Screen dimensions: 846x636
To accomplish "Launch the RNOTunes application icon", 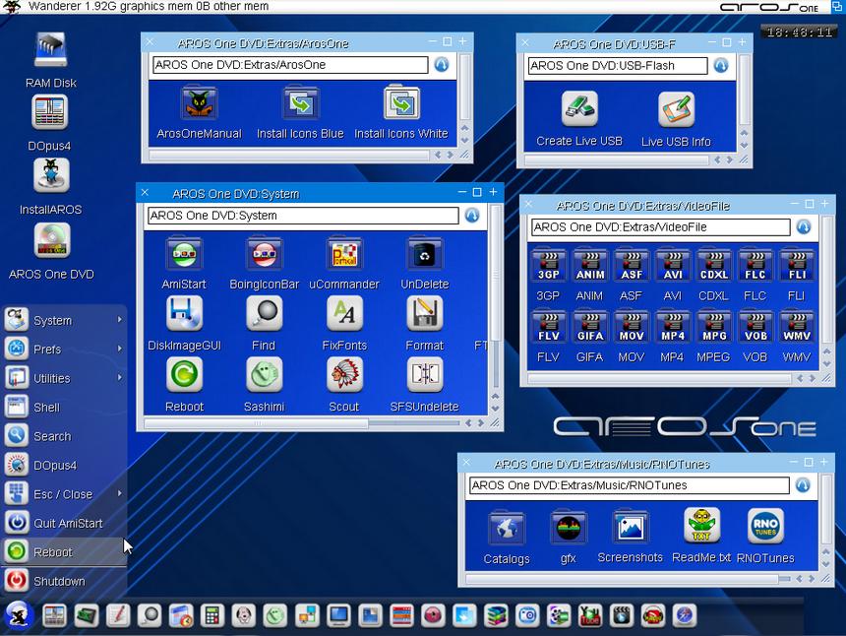I will (x=765, y=526).
